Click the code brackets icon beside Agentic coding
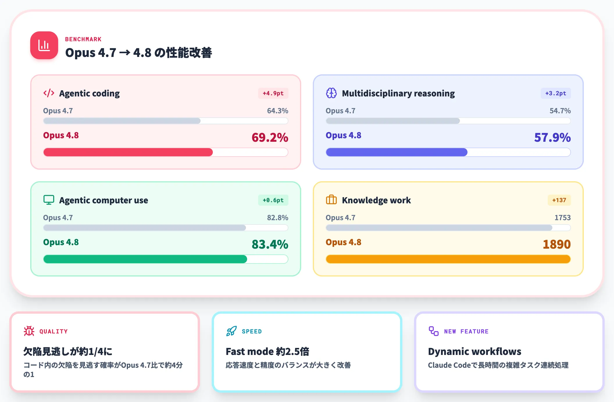Viewport: 614px width, 402px height. (49, 93)
